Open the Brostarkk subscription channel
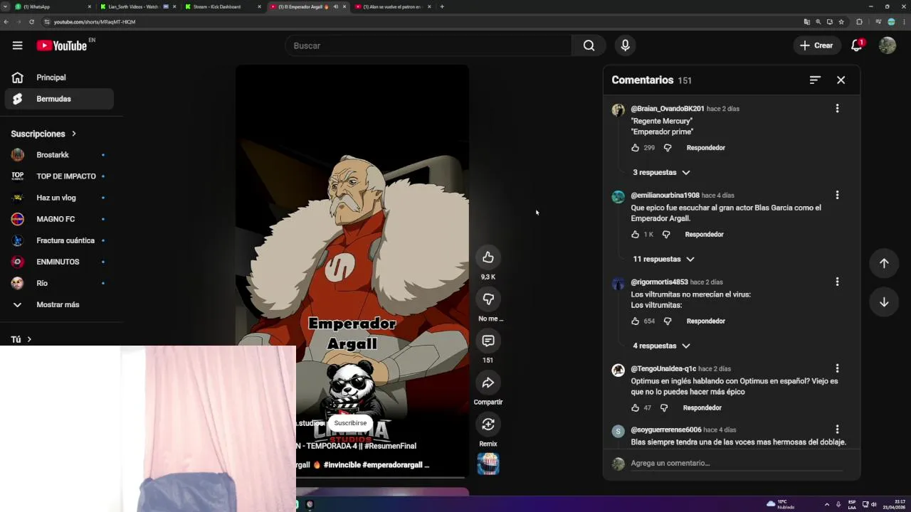The width and height of the screenshot is (911, 512). [x=59, y=155]
